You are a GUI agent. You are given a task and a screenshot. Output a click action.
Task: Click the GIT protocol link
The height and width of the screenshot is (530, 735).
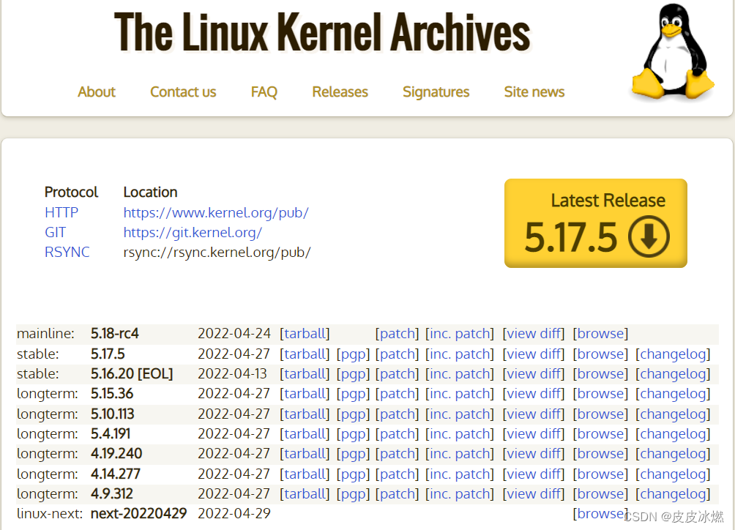[56, 233]
